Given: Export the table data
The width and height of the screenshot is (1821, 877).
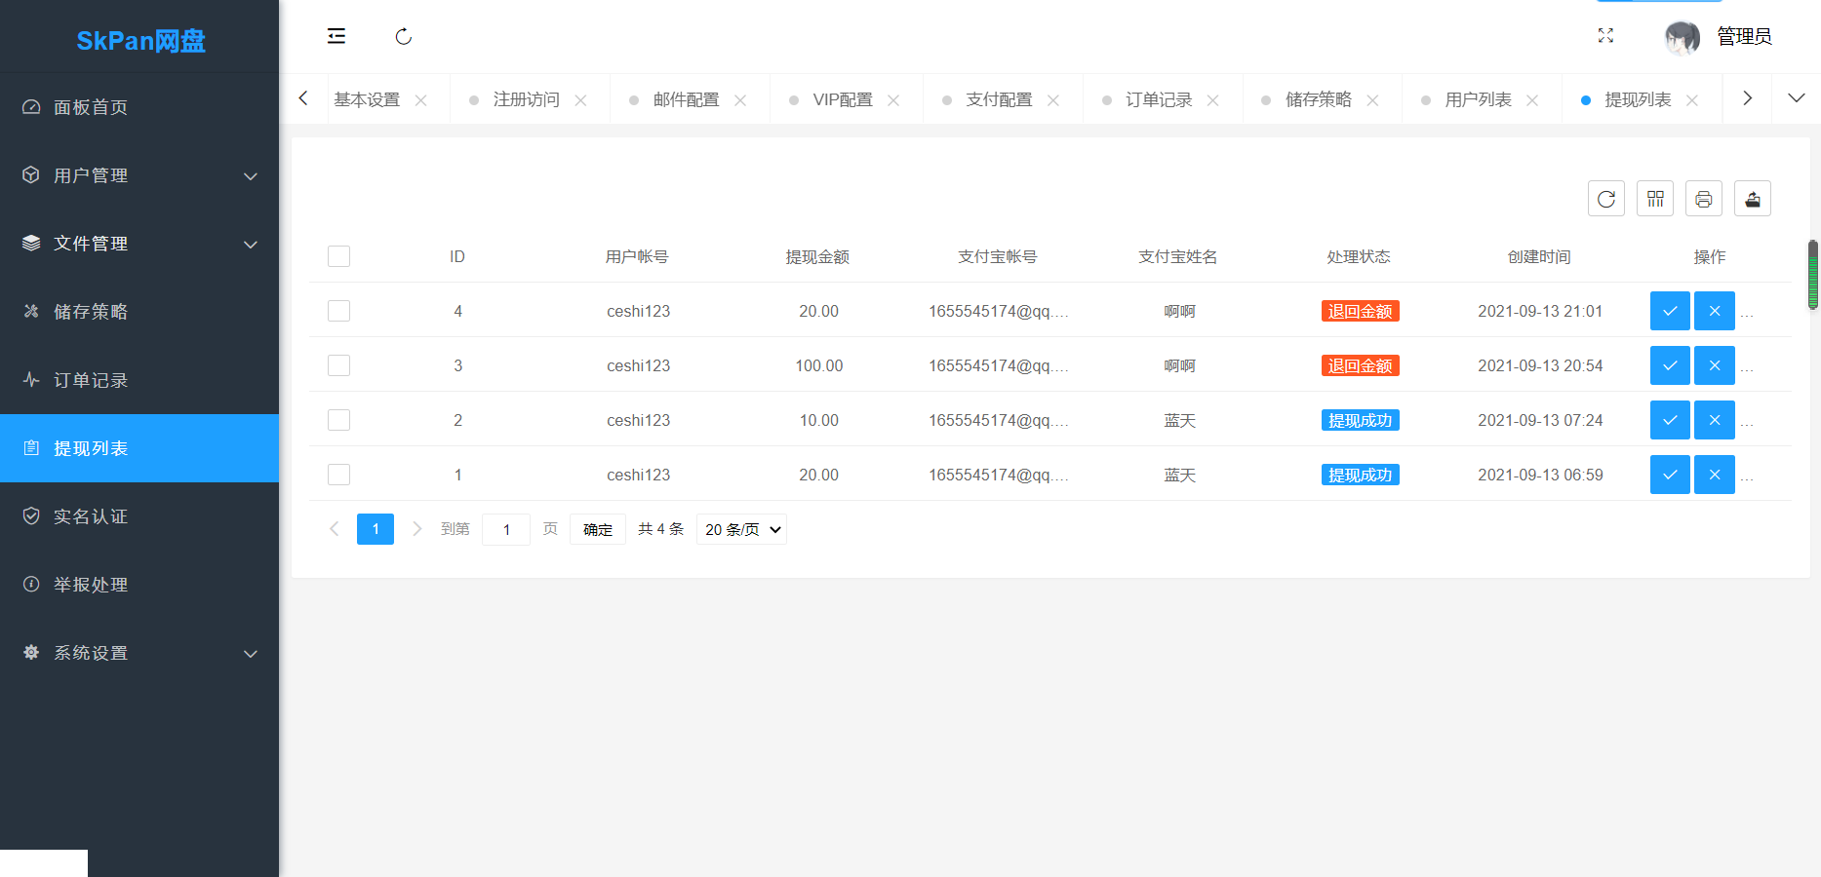Looking at the screenshot, I should [x=1752, y=199].
